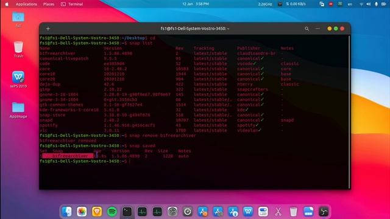Maximize the terminal with the green button
The height and width of the screenshot is (219, 390).
336,29
